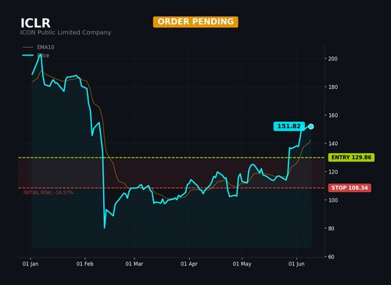Image resolution: width=391 pixels, height=285 pixels.
Task: Click the 100 price axis label
Action: pos(333,200)
